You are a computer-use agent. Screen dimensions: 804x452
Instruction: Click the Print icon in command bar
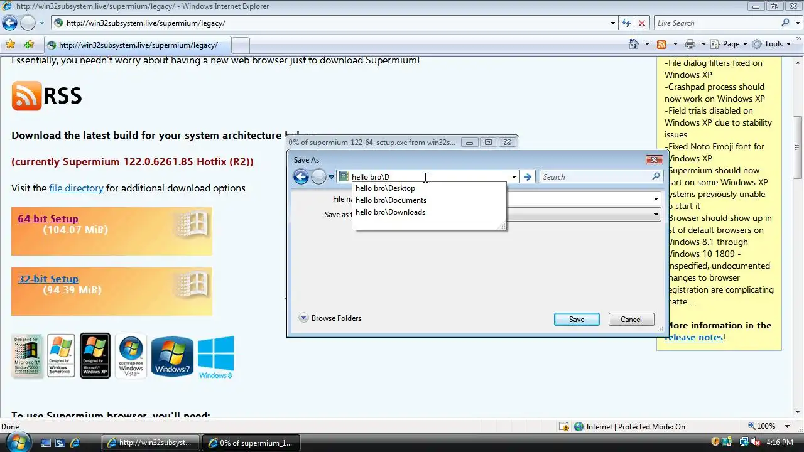(690, 44)
